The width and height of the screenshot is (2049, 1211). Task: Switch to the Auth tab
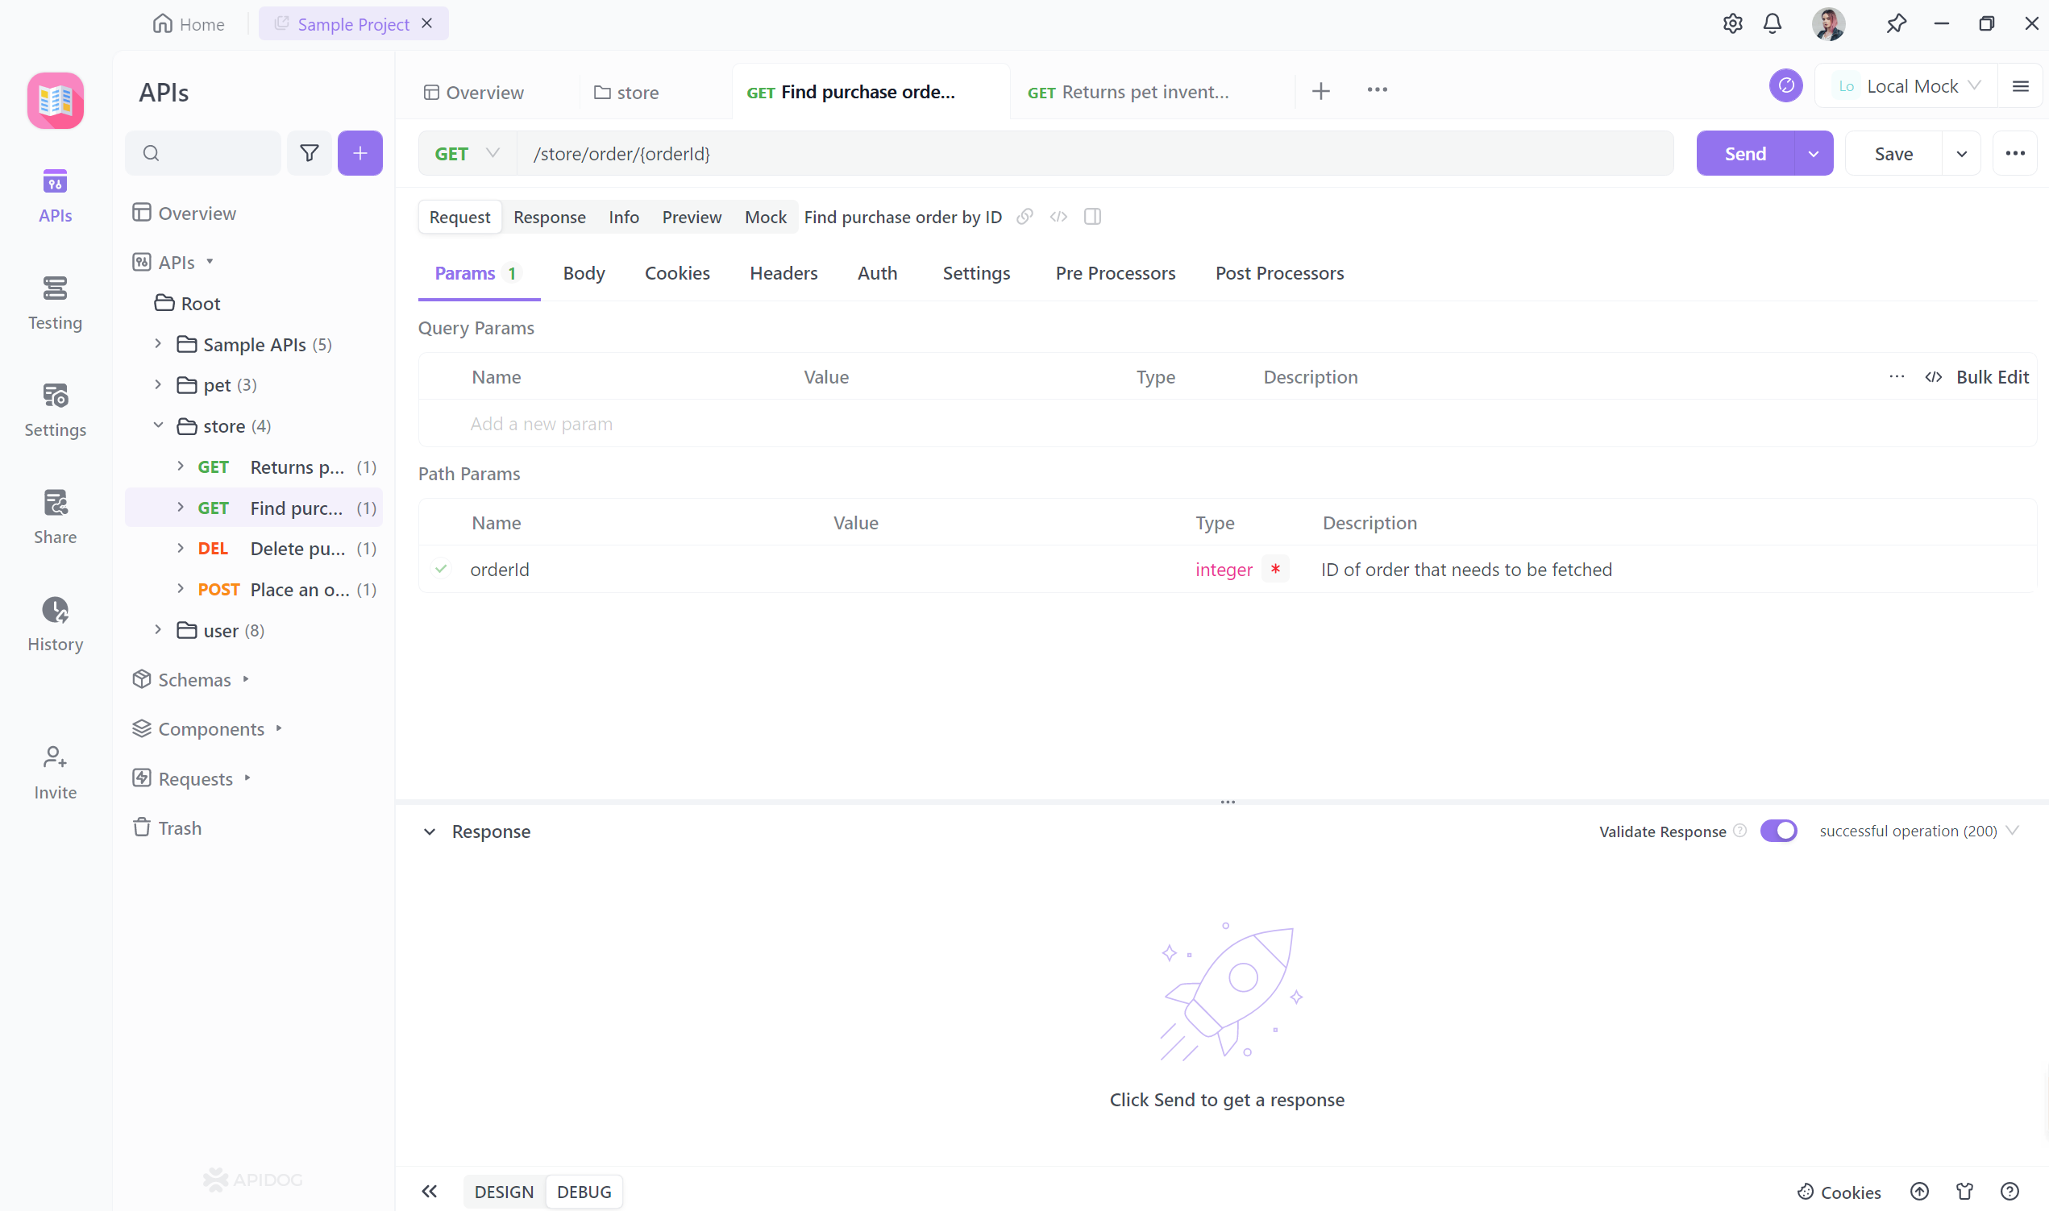(877, 272)
